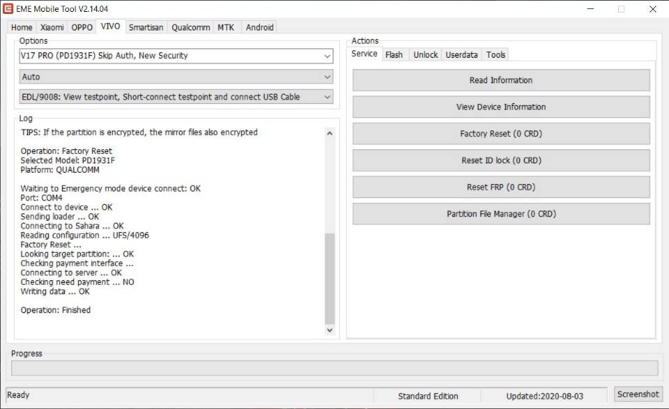Viewport: 669px width, 409px height.
Task: Click the Progress bar
Action: point(334,368)
